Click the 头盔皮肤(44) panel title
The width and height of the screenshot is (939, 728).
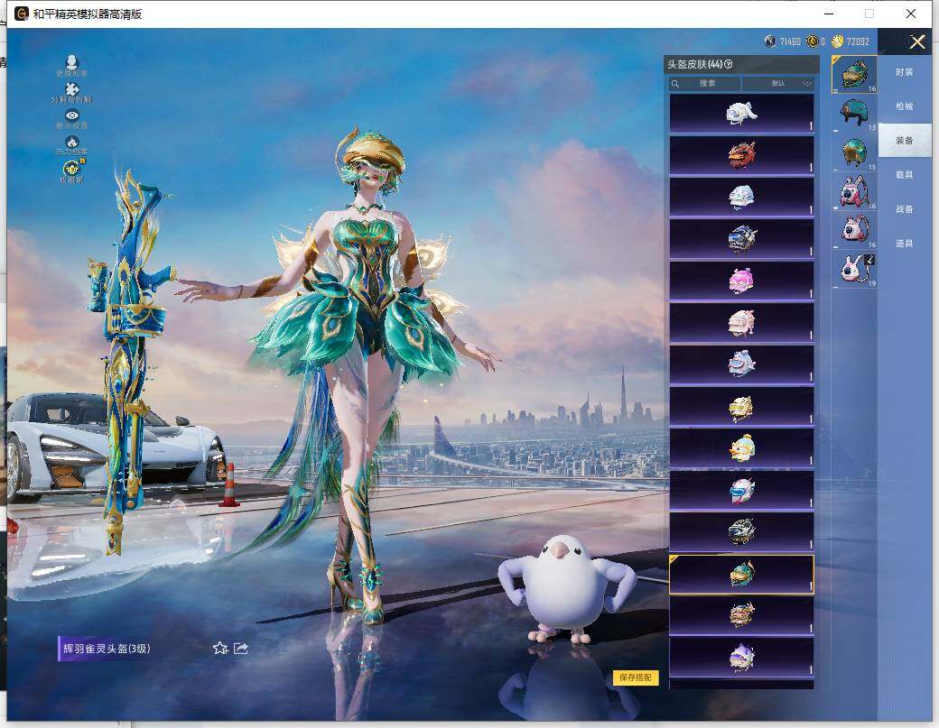(x=694, y=64)
